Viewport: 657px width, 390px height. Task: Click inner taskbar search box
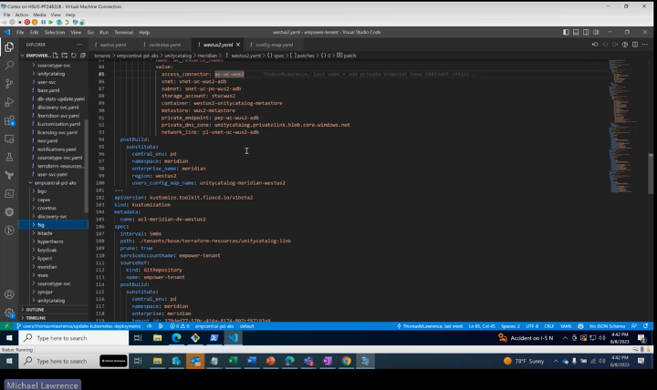click(74, 338)
